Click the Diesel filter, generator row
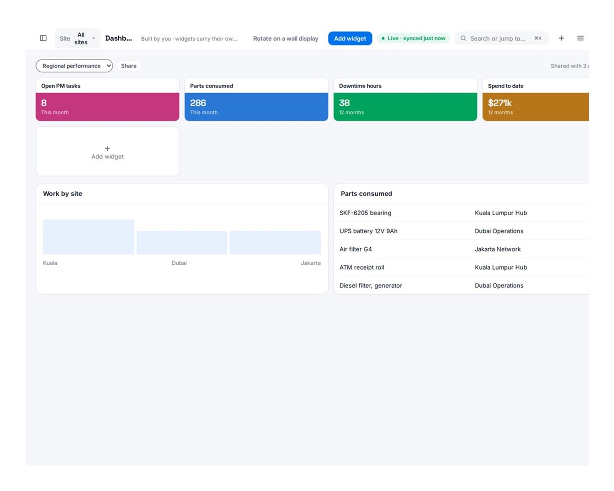The width and height of the screenshot is (614, 491). (461, 285)
